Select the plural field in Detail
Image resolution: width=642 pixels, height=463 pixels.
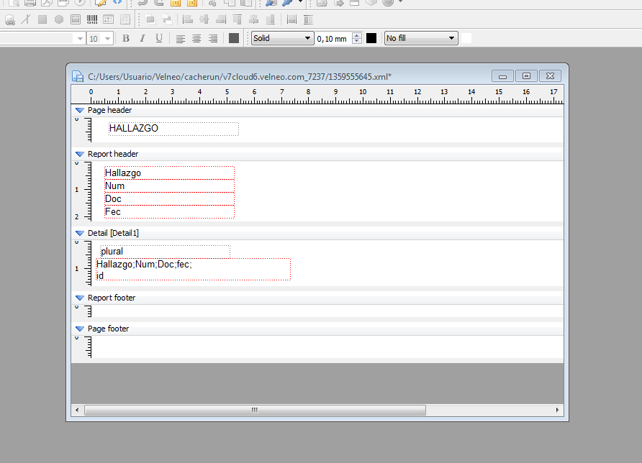pos(165,252)
